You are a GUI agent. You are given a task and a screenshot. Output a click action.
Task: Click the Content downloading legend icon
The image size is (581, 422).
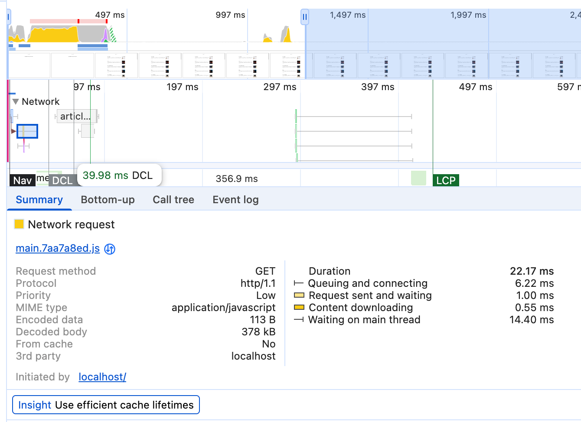point(299,308)
